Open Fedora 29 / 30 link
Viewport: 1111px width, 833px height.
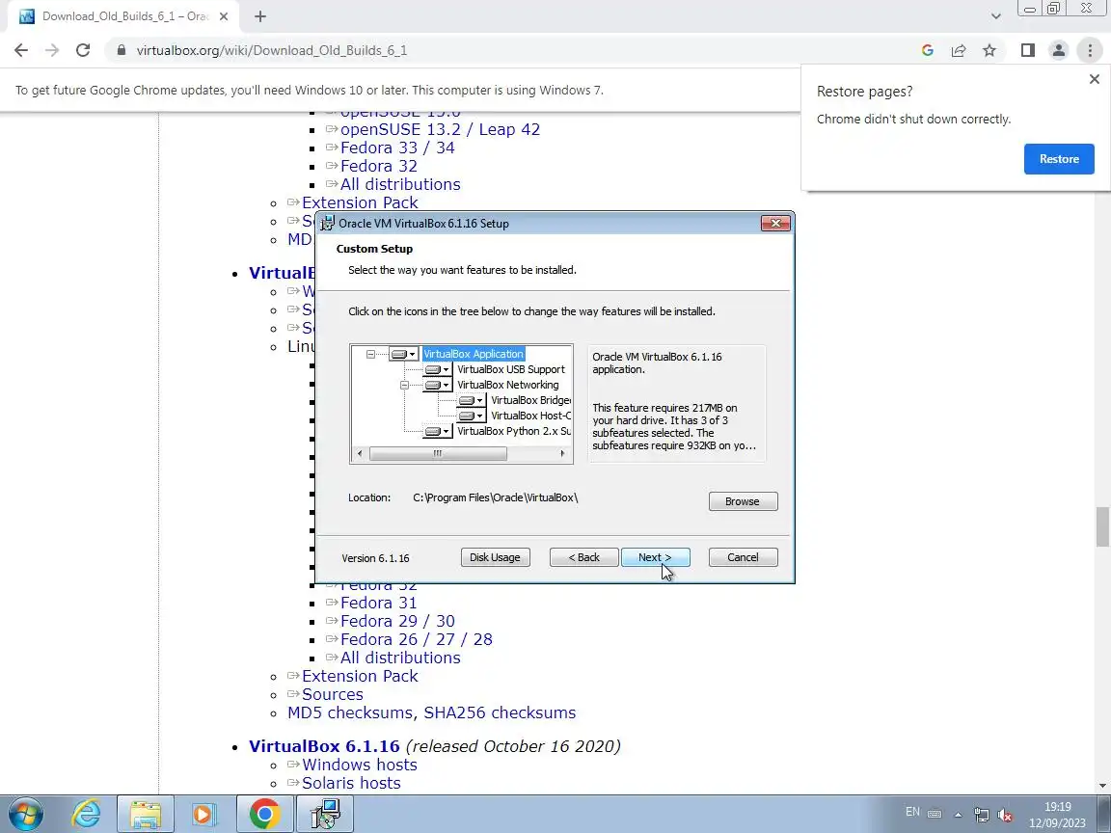click(397, 621)
